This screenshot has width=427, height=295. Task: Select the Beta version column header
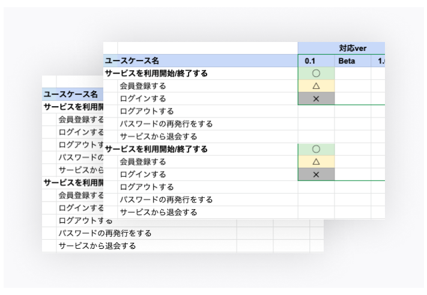pyautogui.click(x=353, y=61)
